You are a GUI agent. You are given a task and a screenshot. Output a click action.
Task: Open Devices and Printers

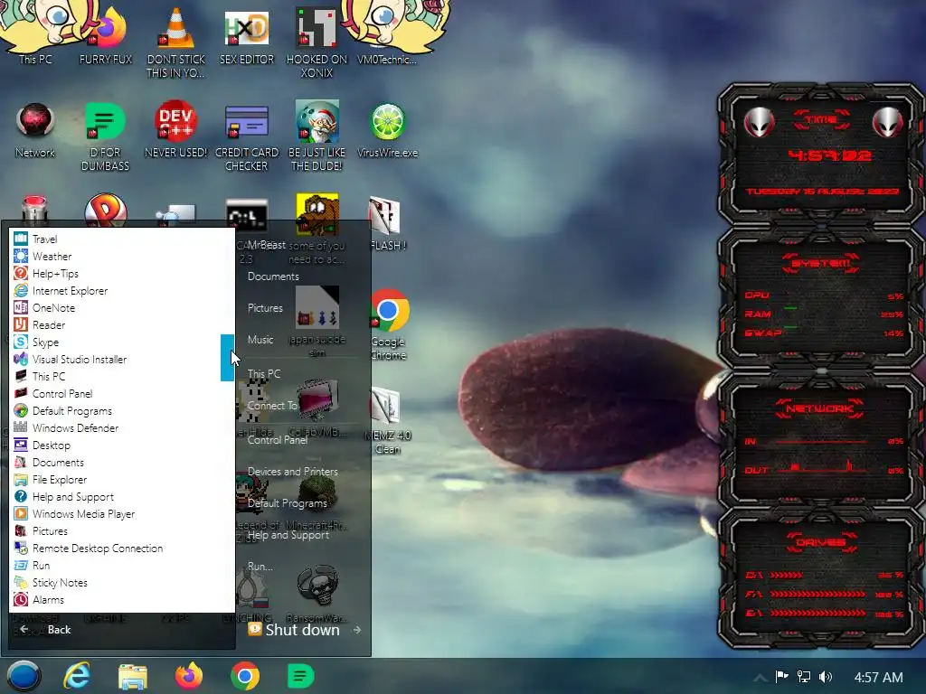pos(293,472)
